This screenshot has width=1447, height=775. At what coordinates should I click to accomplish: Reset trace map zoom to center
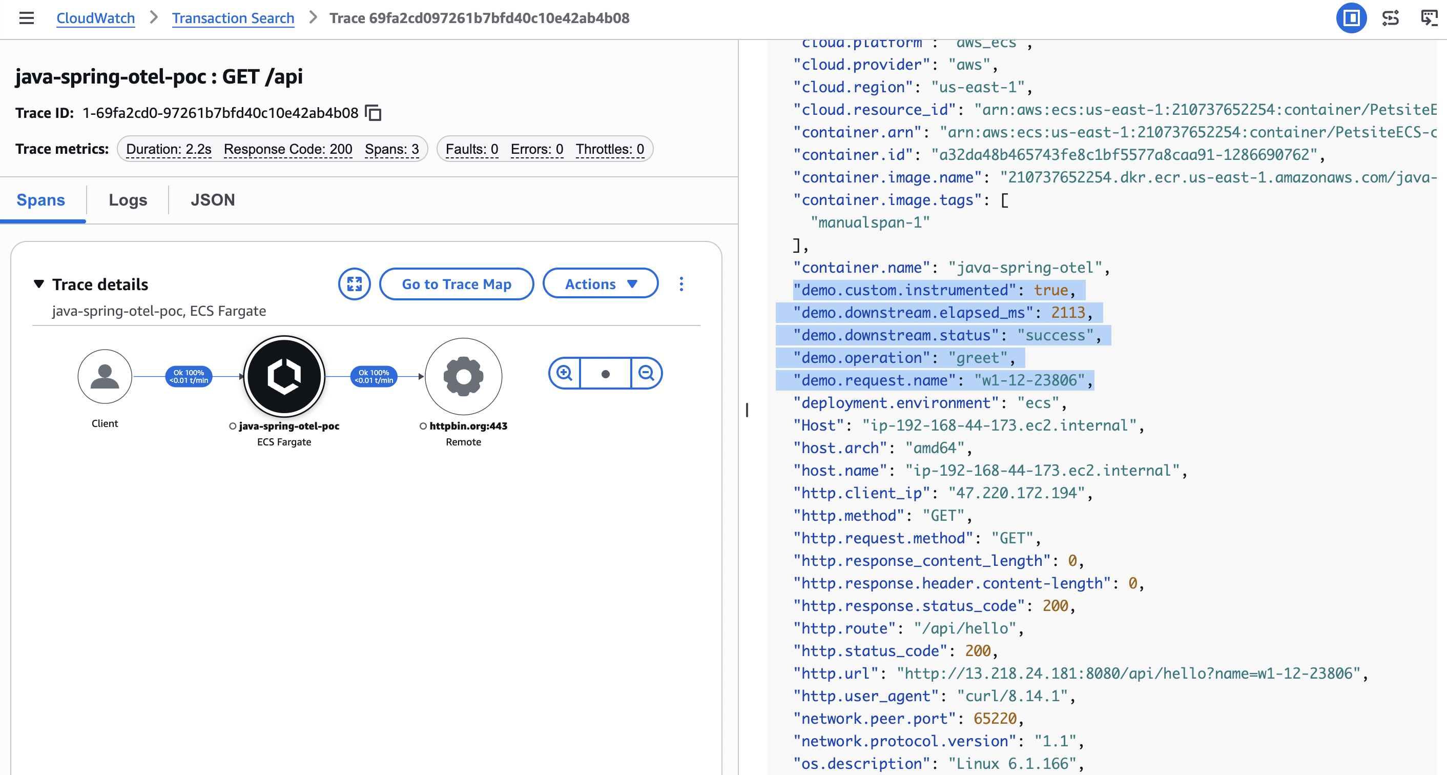pyautogui.click(x=606, y=373)
